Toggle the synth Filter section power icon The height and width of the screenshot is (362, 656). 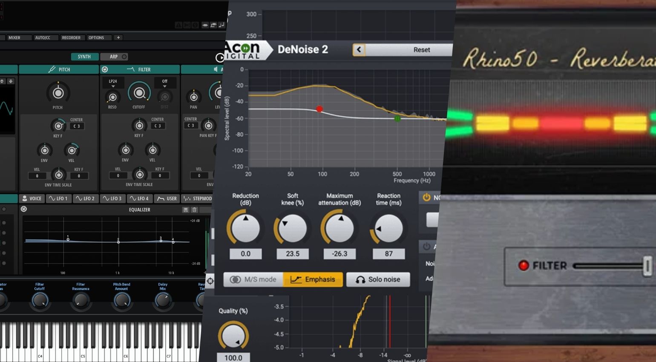click(x=105, y=69)
